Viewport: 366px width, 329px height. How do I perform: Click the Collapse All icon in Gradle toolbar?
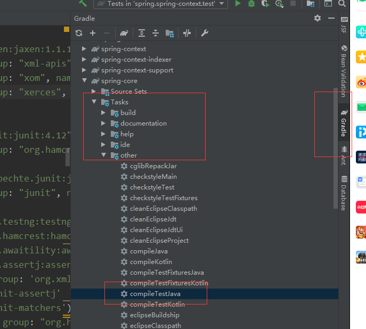(x=156, y=33)
